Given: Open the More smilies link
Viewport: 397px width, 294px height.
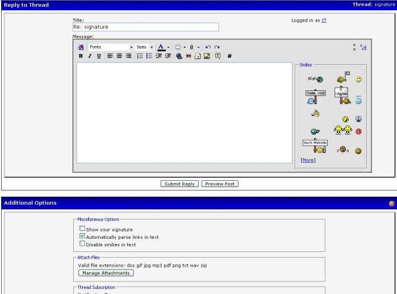Looking at the screenshot, I should (308, 160).
